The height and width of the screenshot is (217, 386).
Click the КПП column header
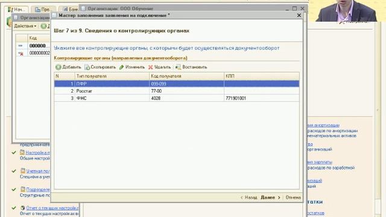(262, 77)
